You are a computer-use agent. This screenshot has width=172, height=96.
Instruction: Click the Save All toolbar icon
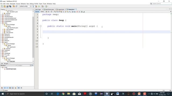point(10,6)
